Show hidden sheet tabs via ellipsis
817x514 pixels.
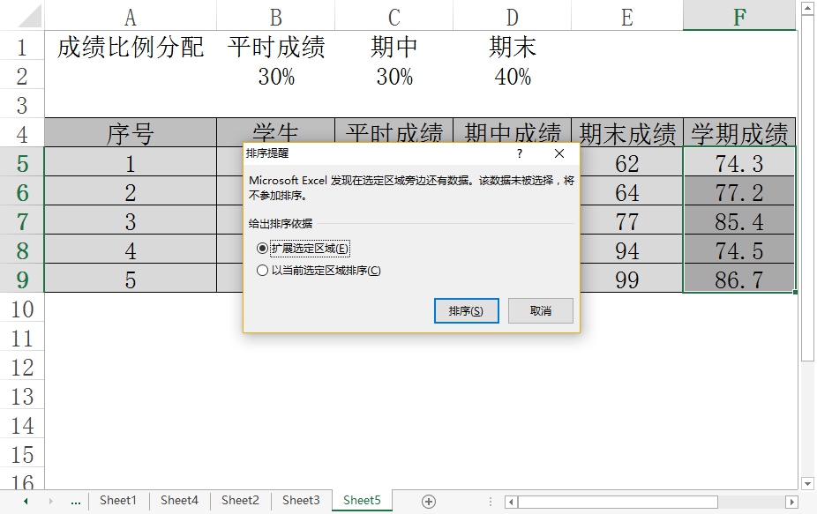[x=76, y=502]
